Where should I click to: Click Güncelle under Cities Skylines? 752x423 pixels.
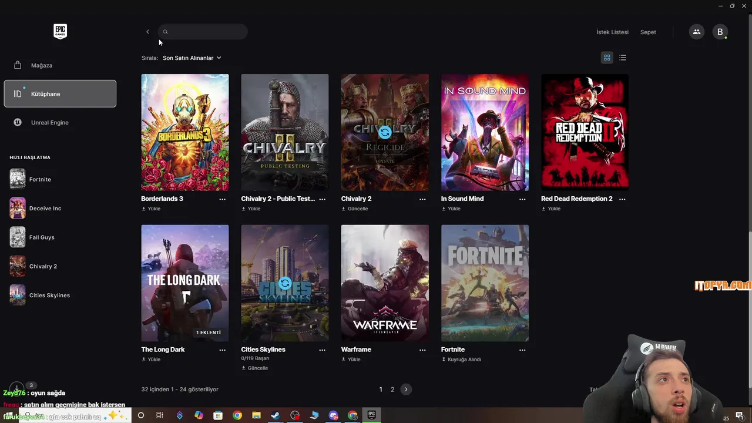pos(254,368)
